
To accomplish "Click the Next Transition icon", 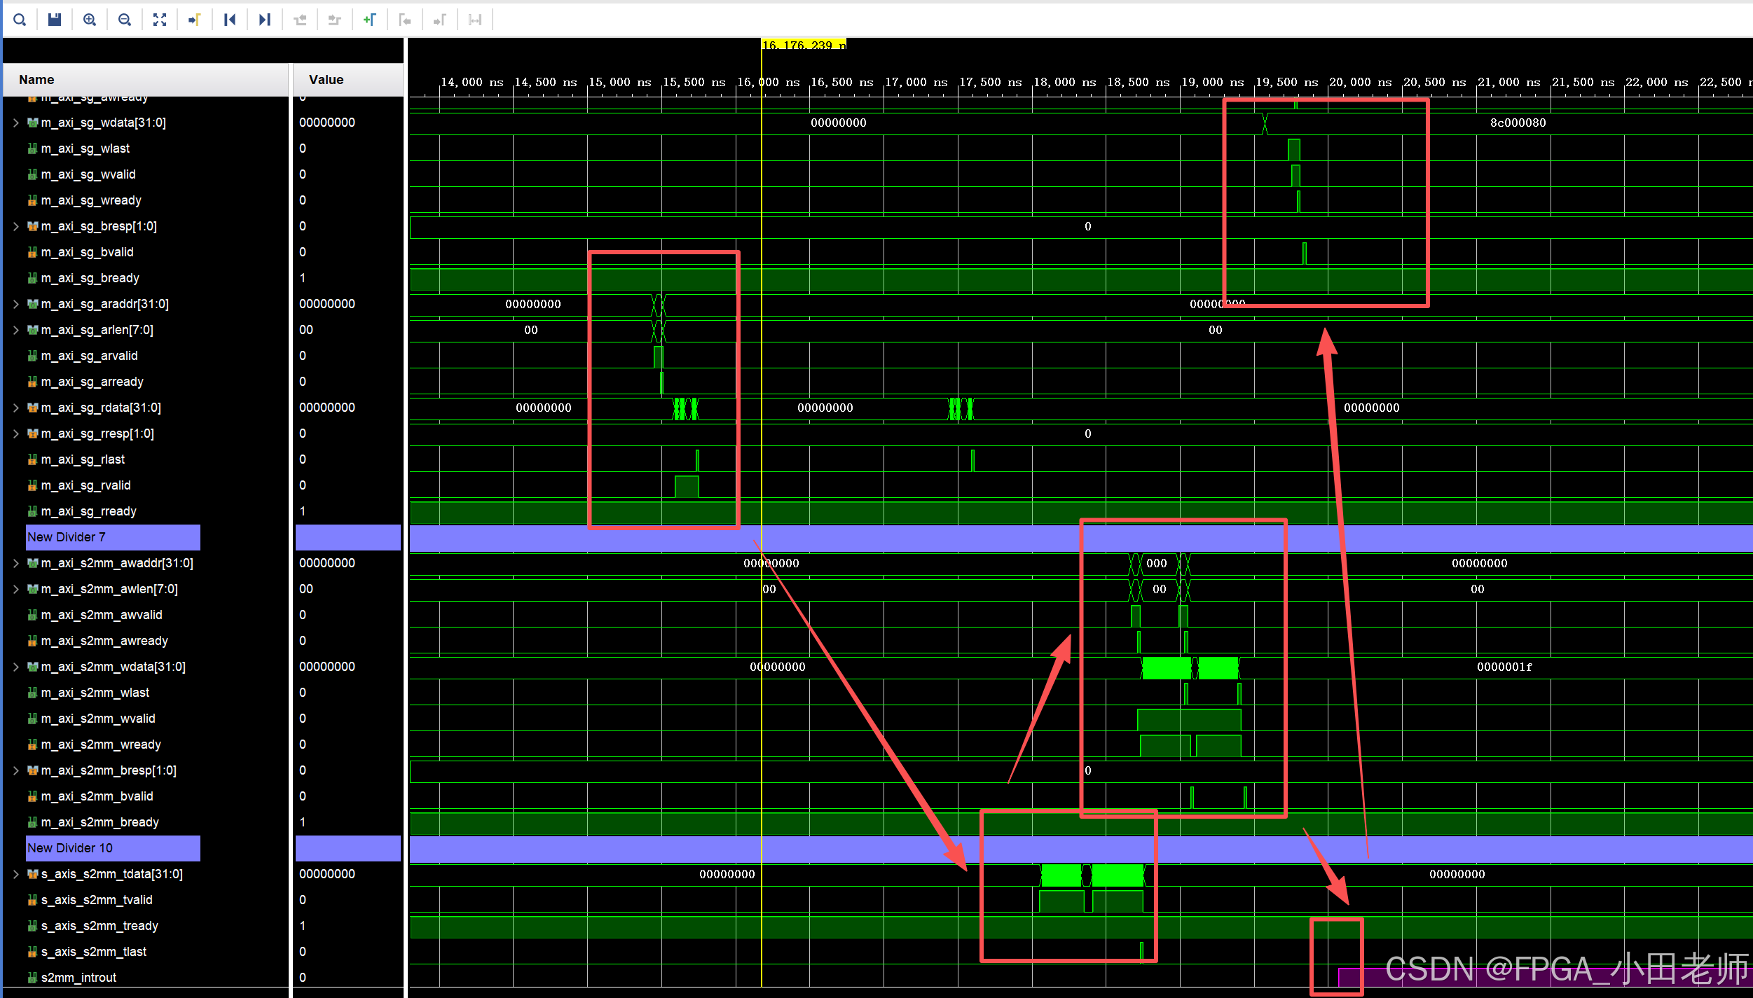I will click(x=335, y=20).
